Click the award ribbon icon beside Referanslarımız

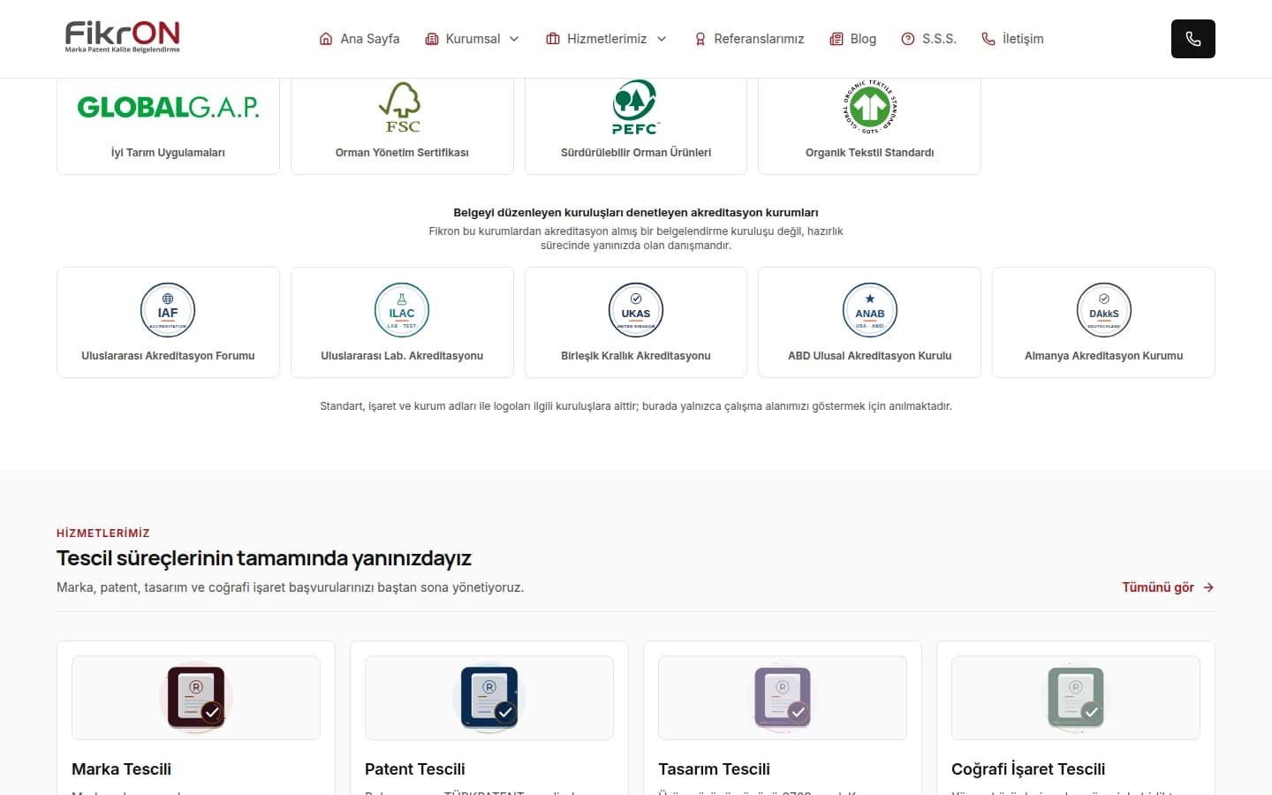[x=700, y=39]
